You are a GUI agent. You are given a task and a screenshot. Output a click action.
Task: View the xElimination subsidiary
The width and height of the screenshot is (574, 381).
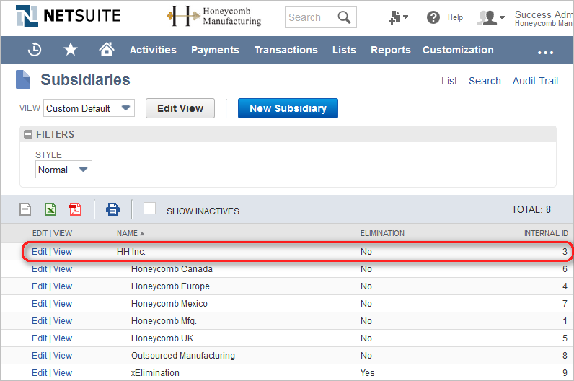point(63,373)
